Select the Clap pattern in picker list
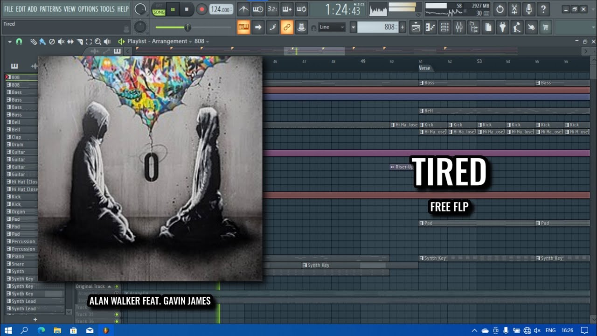The width and height of the screenshot is (597, 336). pos(22,137)
